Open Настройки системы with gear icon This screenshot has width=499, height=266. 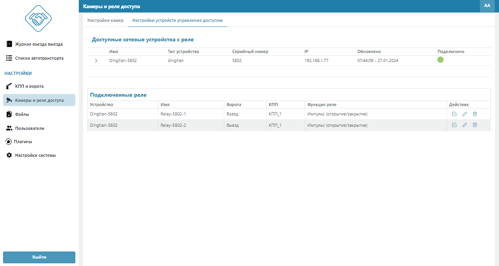[35, 155]
